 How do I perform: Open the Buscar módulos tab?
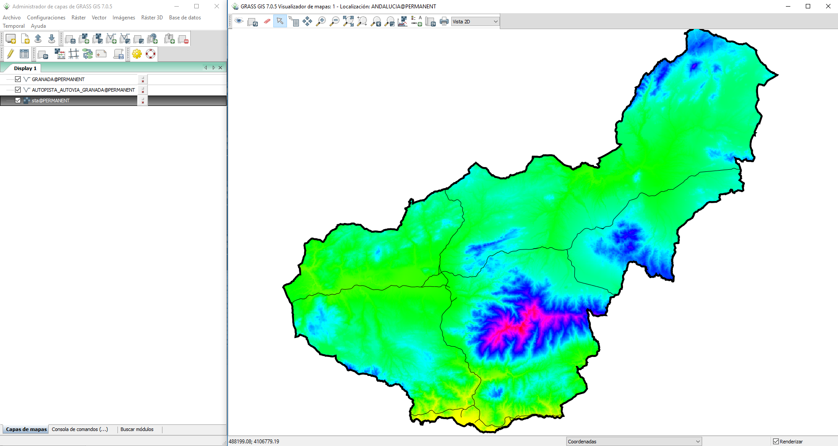click(137, 429)
